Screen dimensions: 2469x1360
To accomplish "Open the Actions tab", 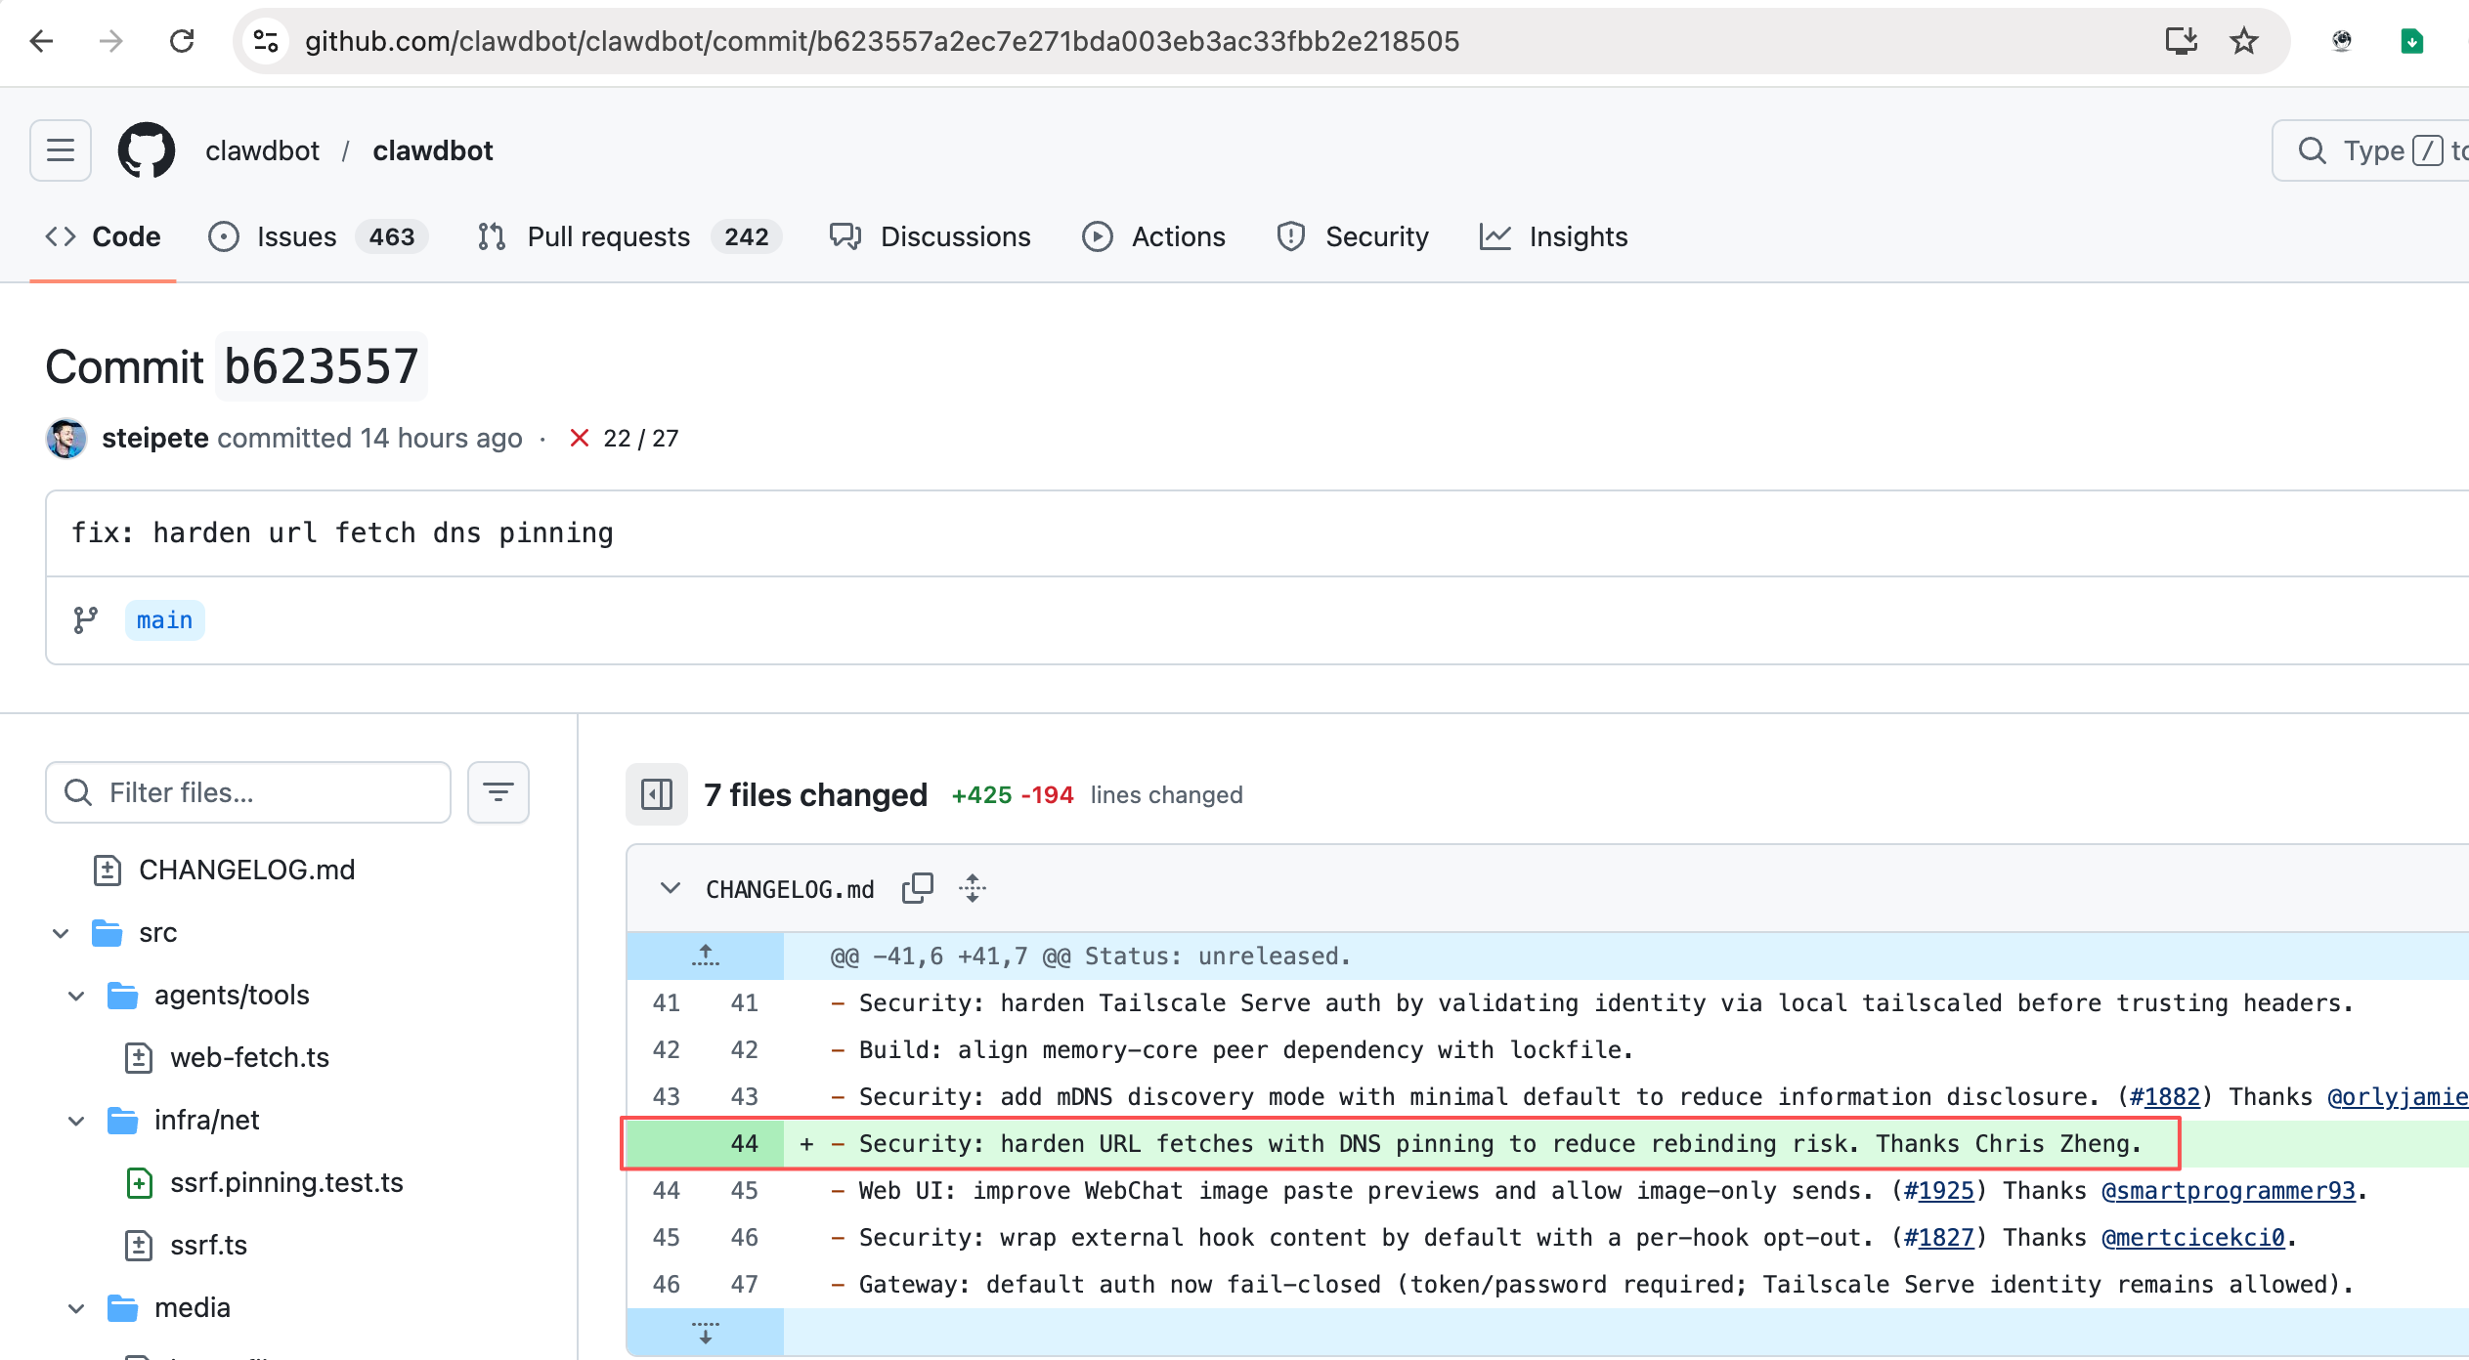I will coord(1178,236).
